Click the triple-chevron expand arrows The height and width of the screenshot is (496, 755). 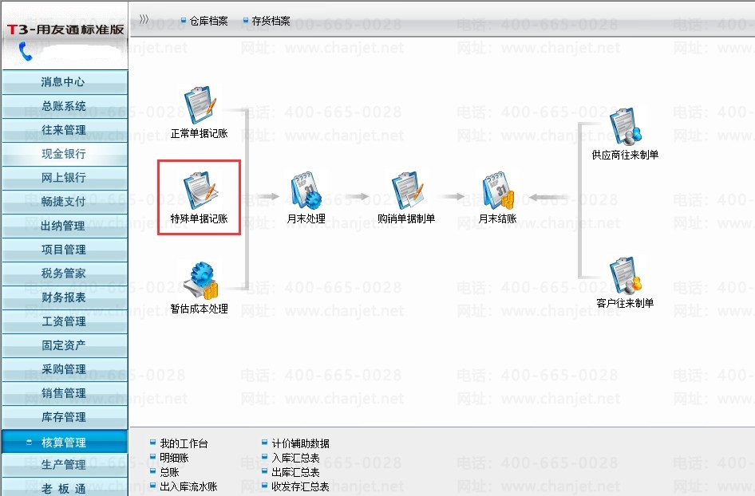click(144, 19)
